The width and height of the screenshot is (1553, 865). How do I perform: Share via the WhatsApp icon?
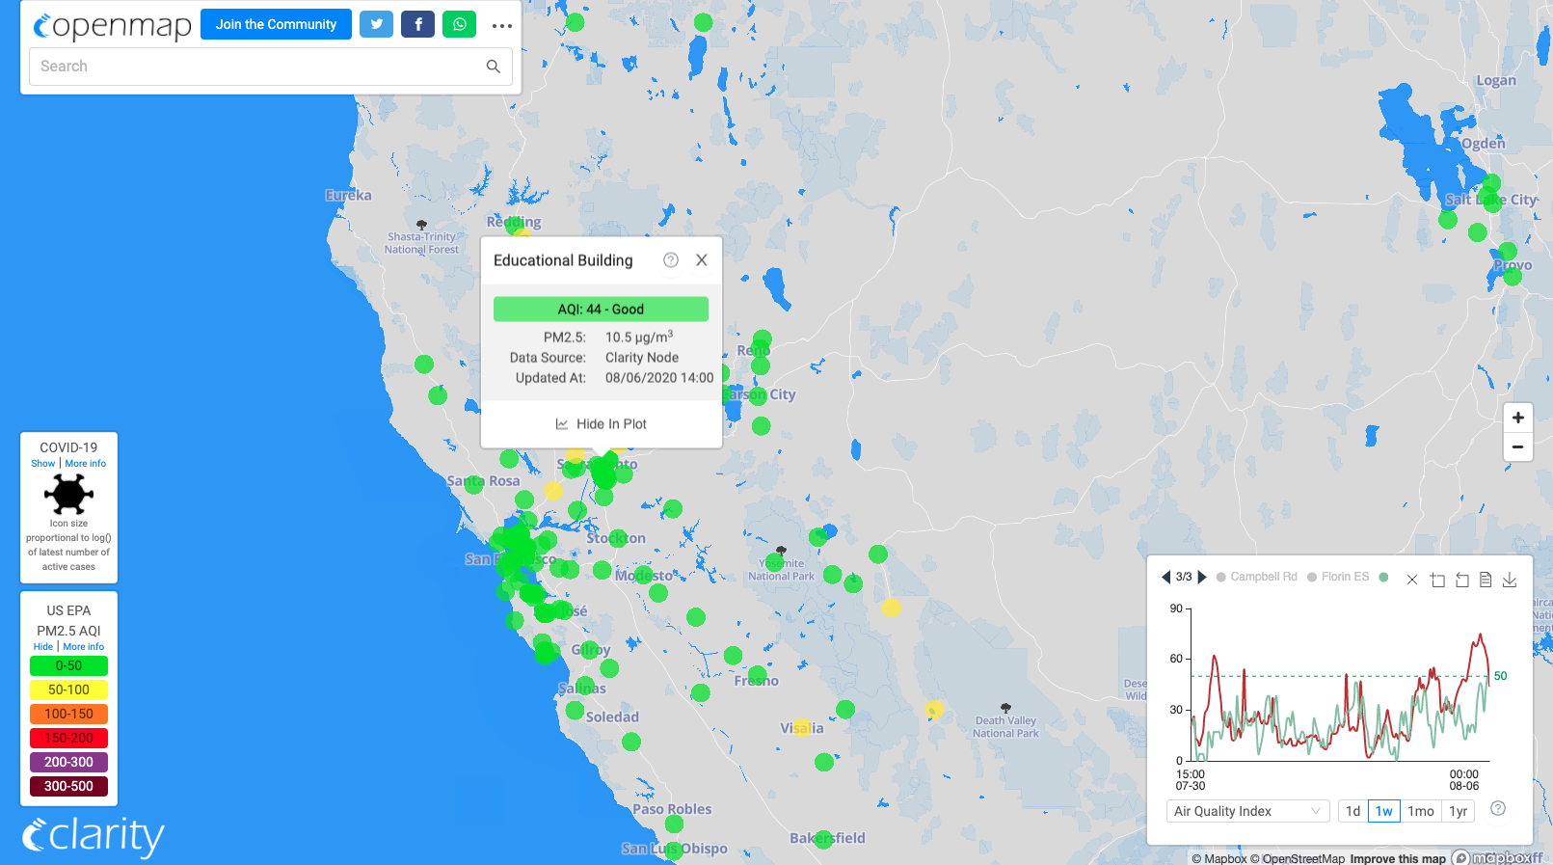(x=459, y=25)
